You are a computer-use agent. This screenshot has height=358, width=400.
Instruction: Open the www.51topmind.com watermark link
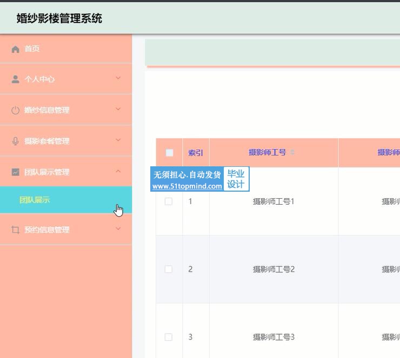(x=187, y=186)
